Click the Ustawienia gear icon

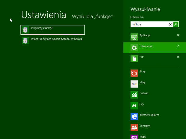pyautogui.click(x=134, y=48)
